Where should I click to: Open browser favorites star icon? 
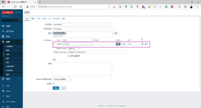179,7
